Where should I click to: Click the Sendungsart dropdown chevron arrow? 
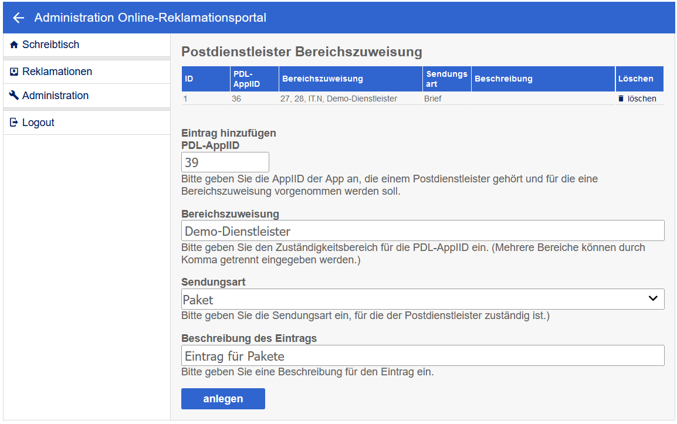653,299
